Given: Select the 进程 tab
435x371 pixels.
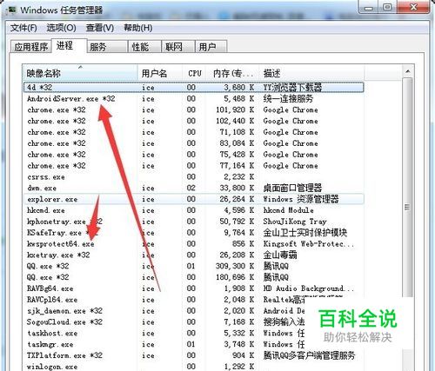Looking at the screenshot, I should tap(69, 45).
